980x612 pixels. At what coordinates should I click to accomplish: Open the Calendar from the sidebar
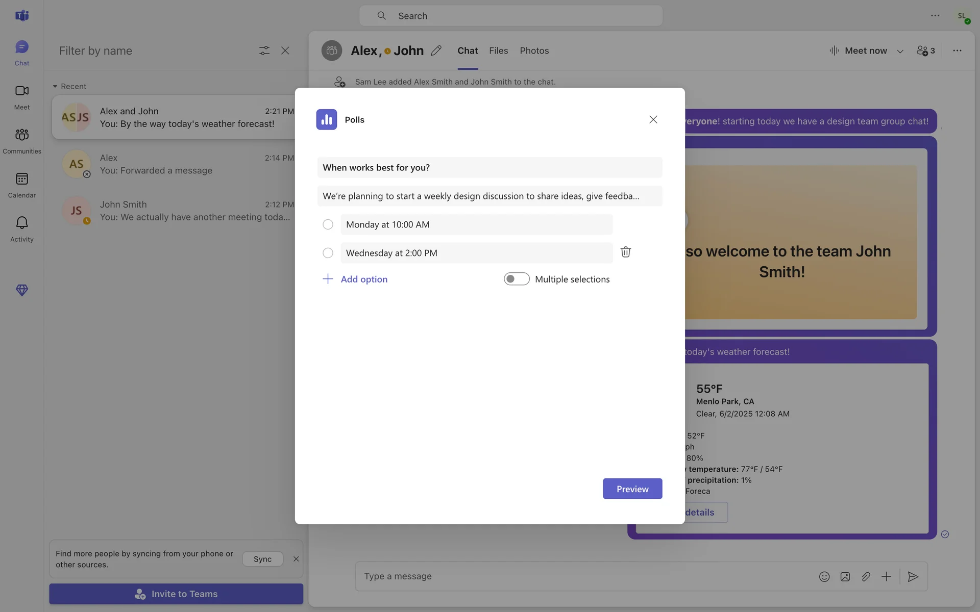(21, 179)
